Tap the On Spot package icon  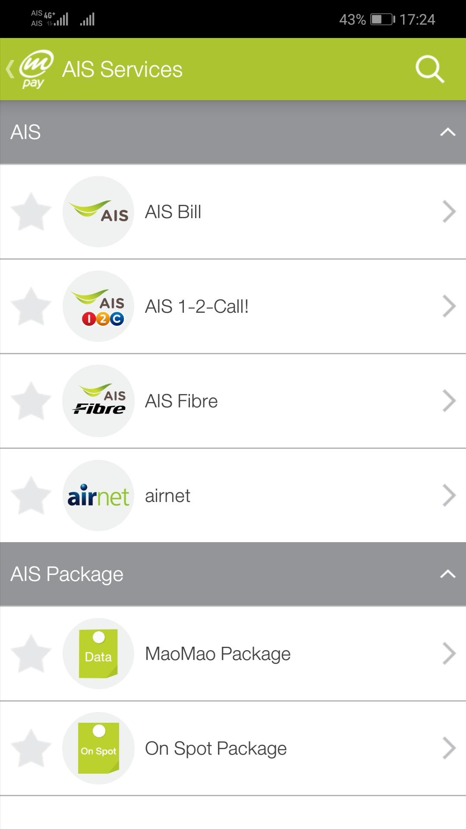tap(98, 748)
